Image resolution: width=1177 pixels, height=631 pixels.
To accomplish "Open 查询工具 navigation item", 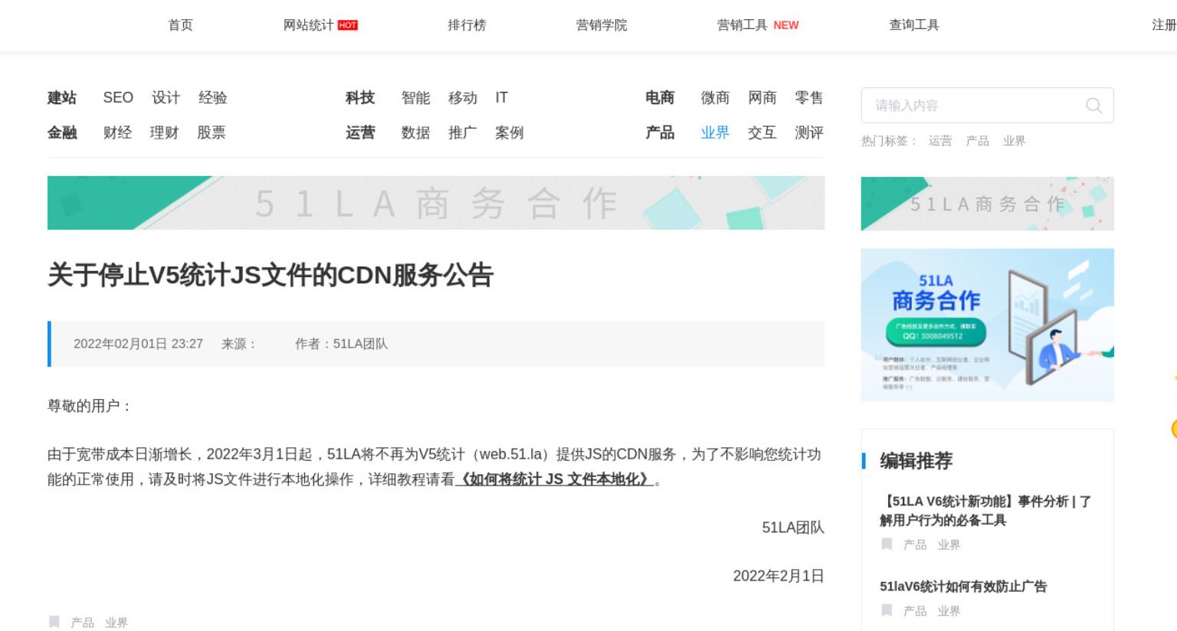I will coord(914,25).
